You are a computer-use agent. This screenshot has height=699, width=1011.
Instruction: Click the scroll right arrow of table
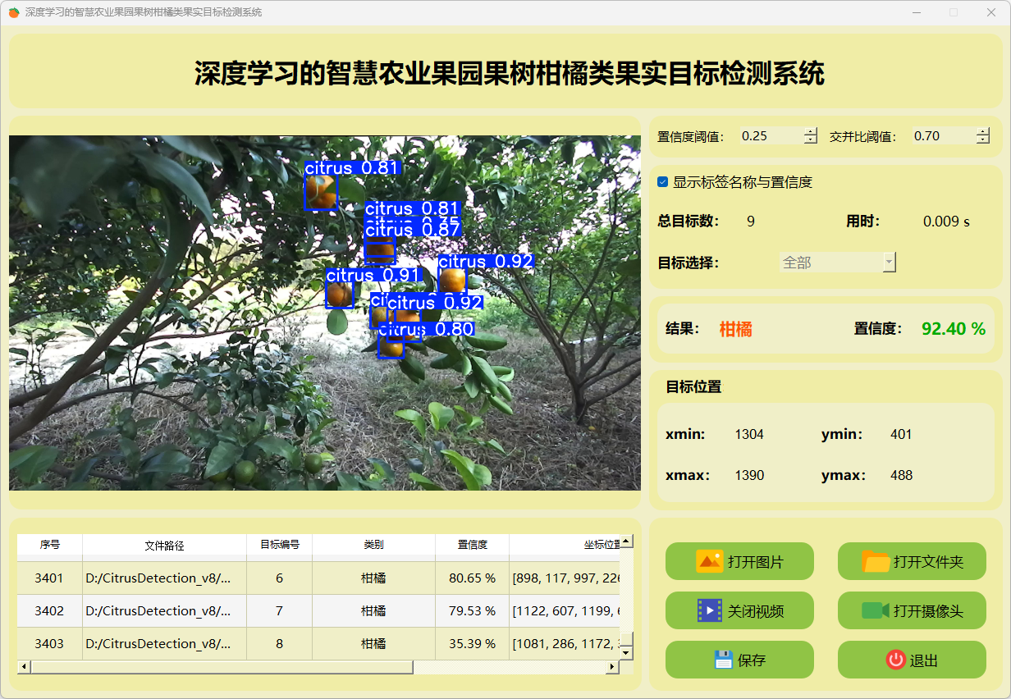point(611,667)
